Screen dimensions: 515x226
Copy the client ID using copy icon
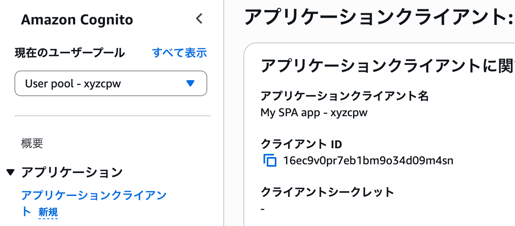(270, 161)
